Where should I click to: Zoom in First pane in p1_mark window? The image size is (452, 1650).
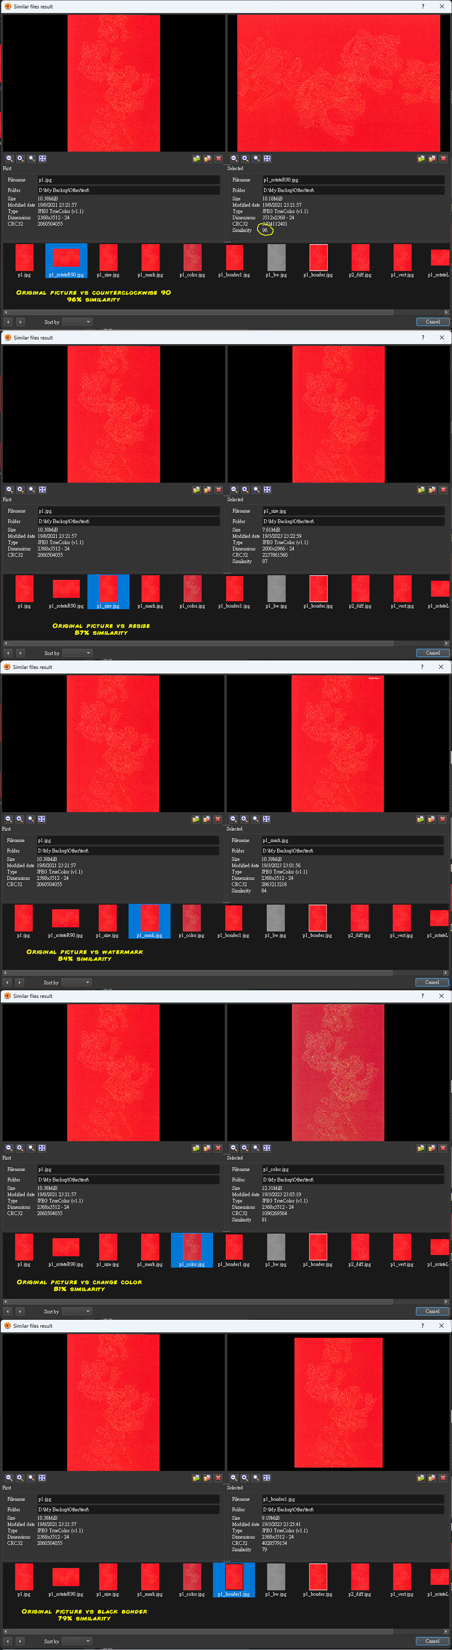tap(20, 819)
